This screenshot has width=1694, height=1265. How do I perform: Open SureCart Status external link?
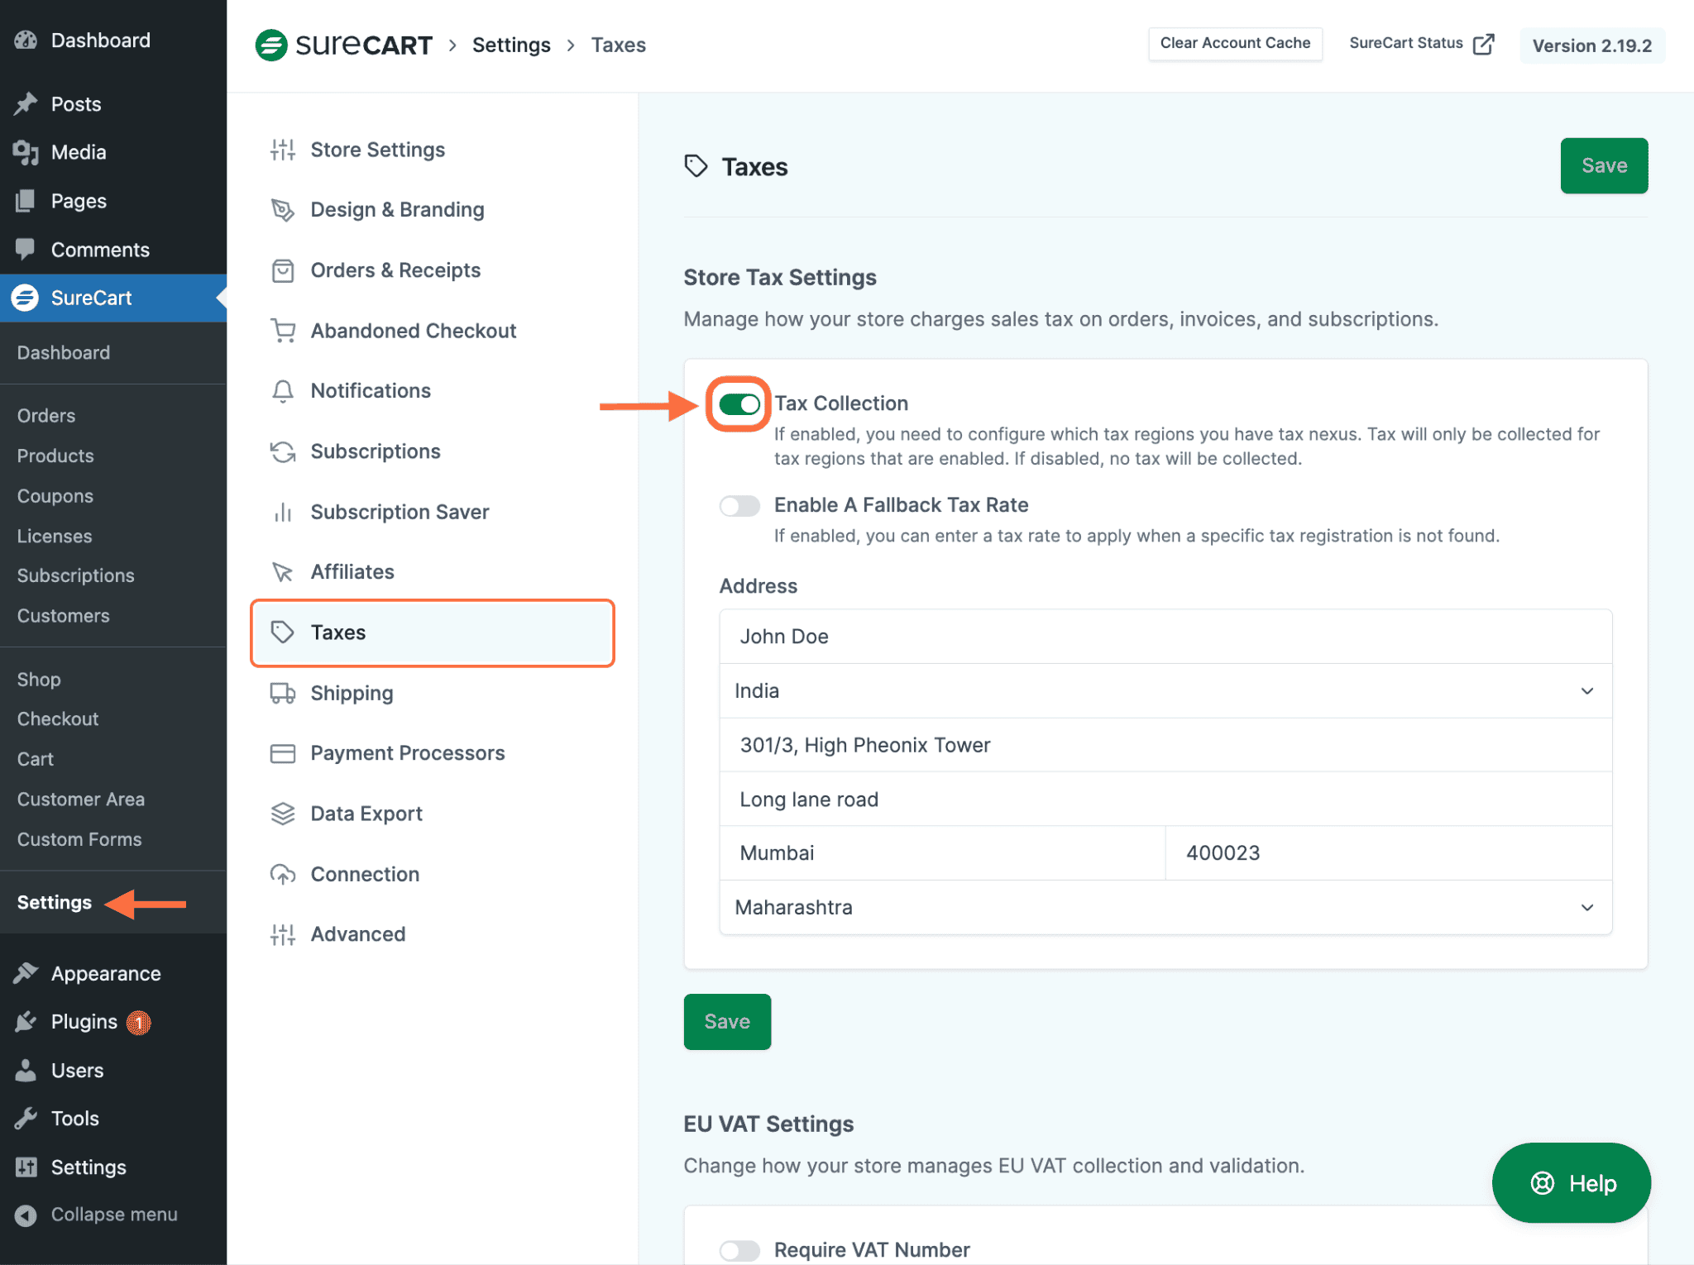[x=1419, y=43]
